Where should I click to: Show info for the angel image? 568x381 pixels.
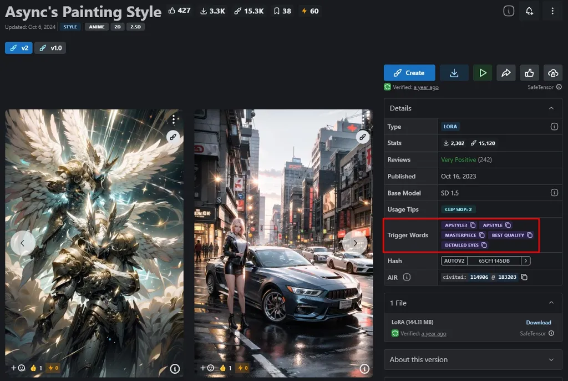click(x=175, y=369)
